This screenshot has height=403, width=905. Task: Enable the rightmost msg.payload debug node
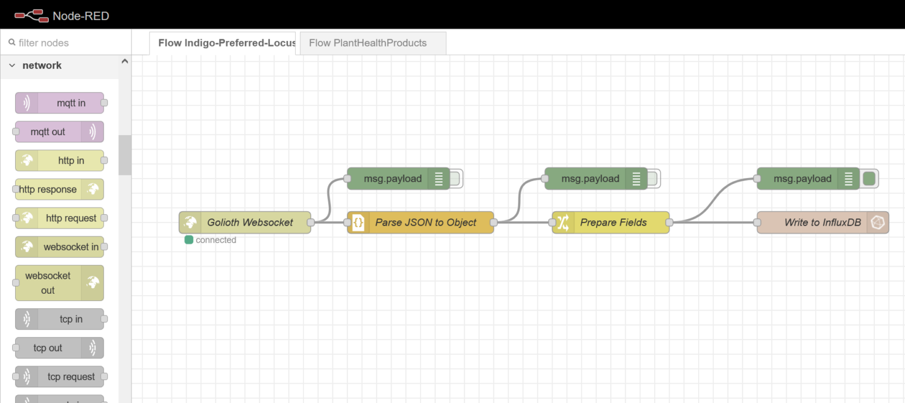point(869,179)
